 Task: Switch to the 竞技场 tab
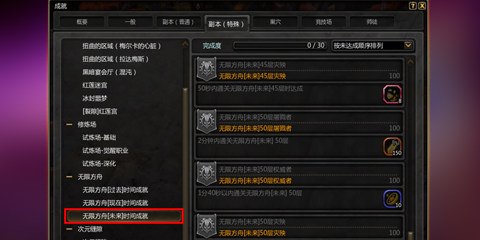[x=323, y=22]
